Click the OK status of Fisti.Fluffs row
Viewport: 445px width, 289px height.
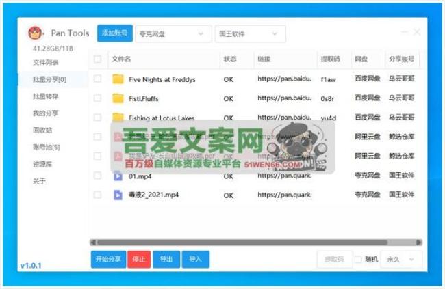click(x=228, y=98)
